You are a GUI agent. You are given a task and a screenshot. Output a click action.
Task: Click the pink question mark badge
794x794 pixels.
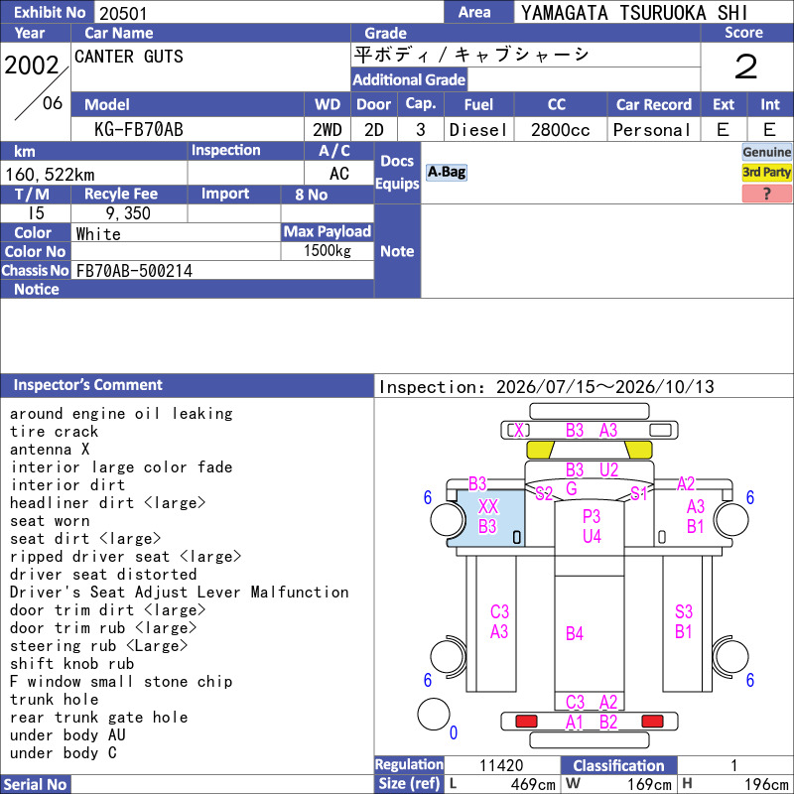pos(766,194)
